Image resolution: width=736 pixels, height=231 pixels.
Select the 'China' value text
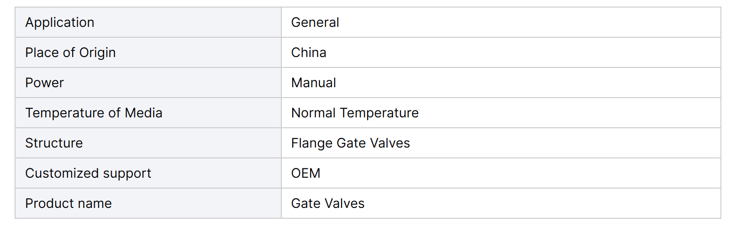pos(309,53)
